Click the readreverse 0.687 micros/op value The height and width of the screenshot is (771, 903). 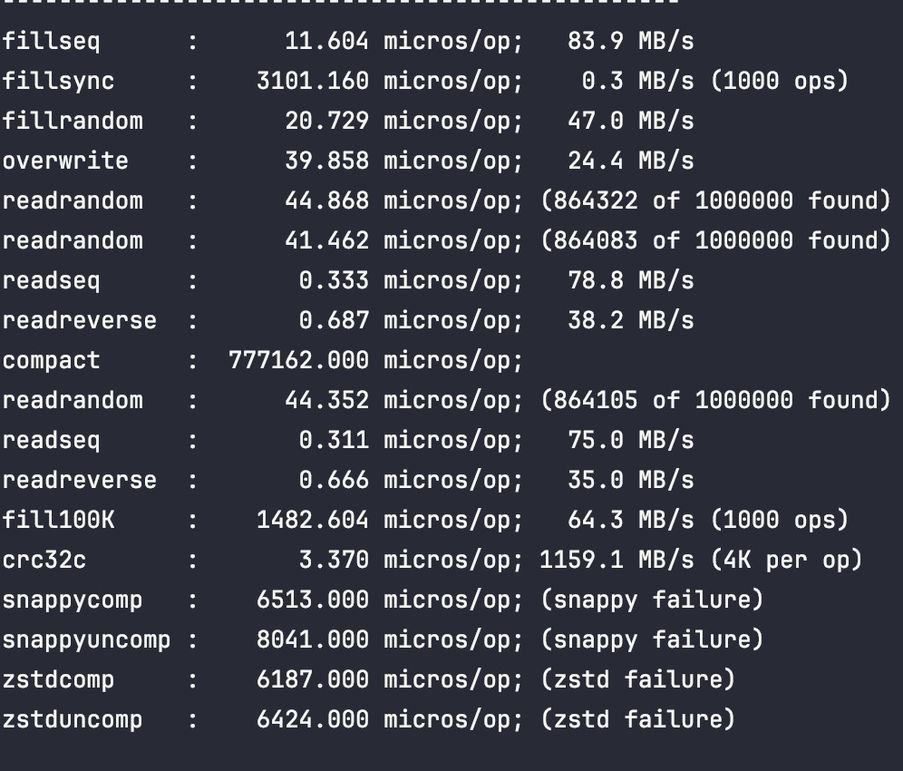tap(411, 321)
